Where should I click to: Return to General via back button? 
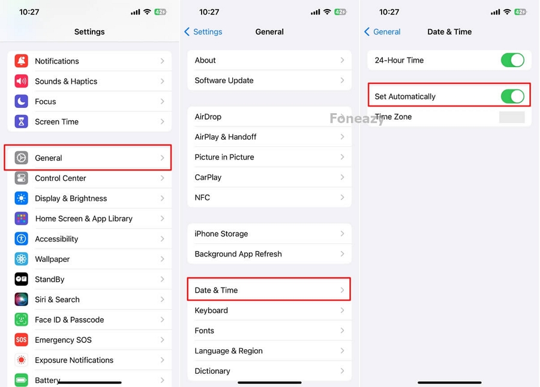pos(382,32)
